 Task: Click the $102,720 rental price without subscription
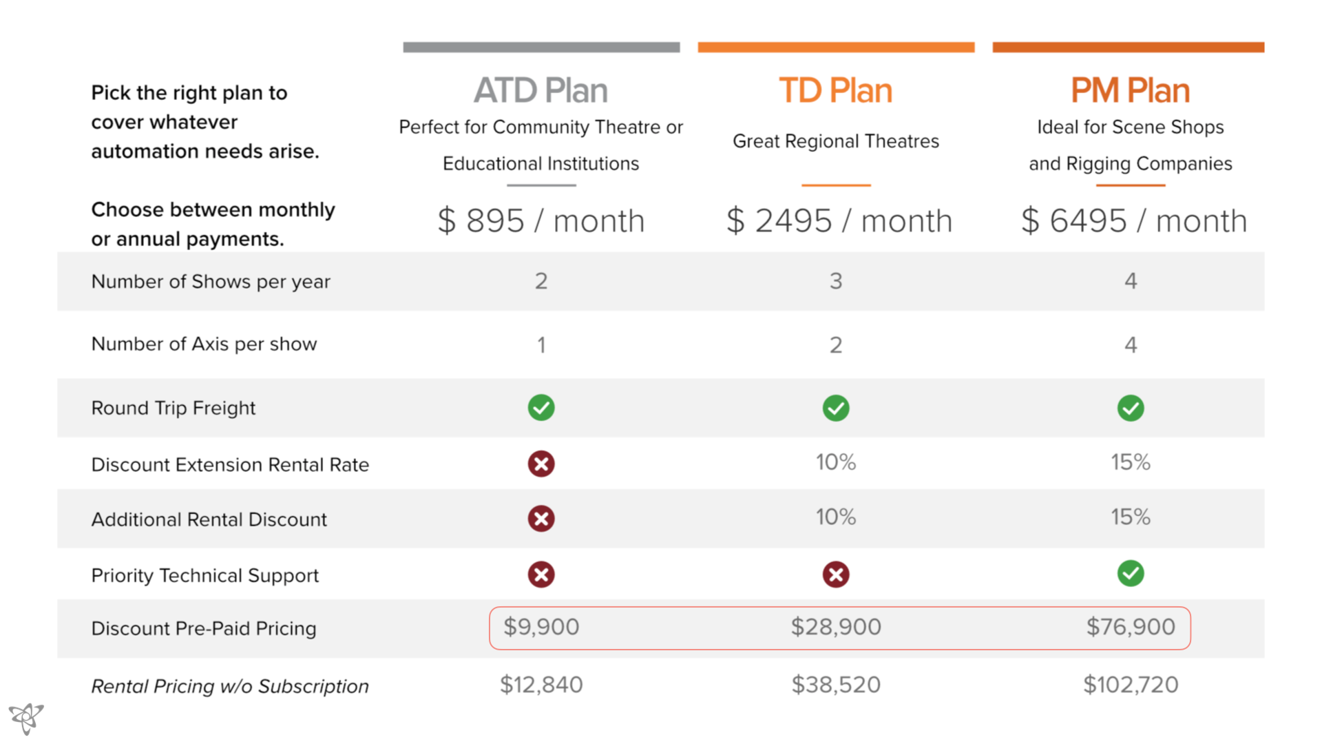coord(1131,685)
